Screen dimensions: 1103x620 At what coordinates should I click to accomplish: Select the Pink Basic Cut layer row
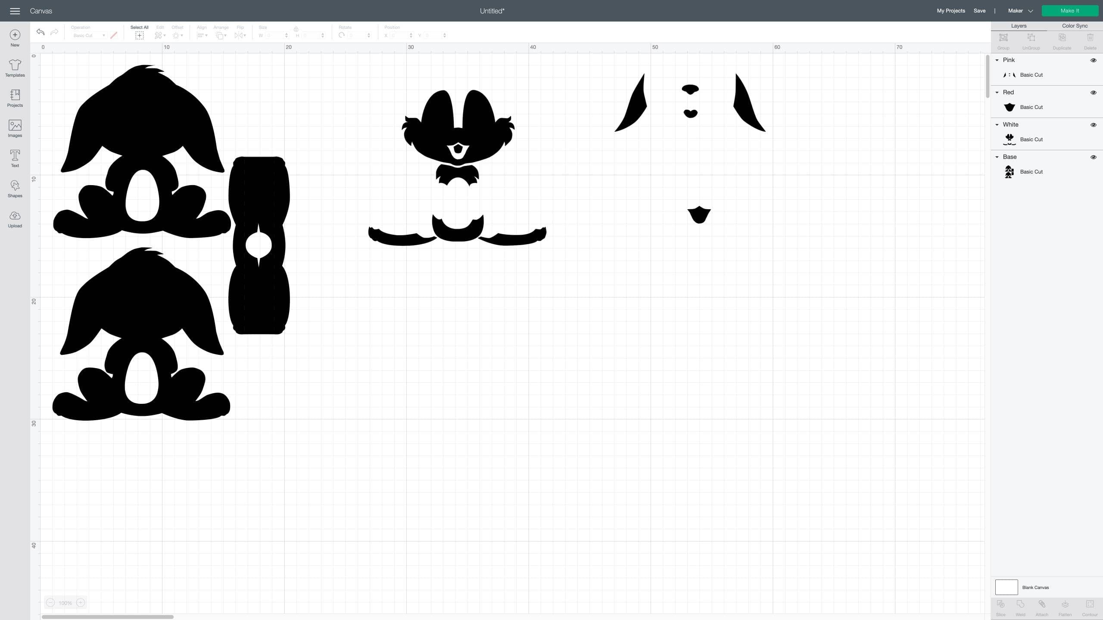pyautogui.click(x=1047, y=75)
